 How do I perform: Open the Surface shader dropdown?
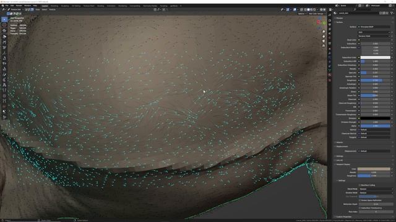pos(374,27)
